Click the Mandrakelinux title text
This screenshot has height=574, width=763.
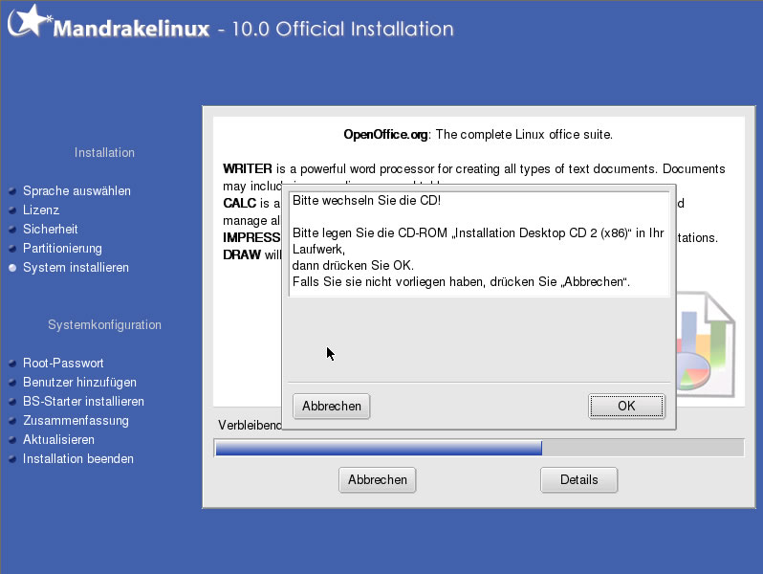click(x=131, y=29)
